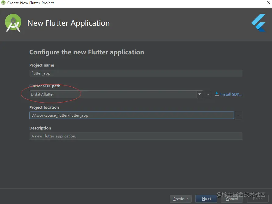Click the Android Studio logo in header

[13, 23]
